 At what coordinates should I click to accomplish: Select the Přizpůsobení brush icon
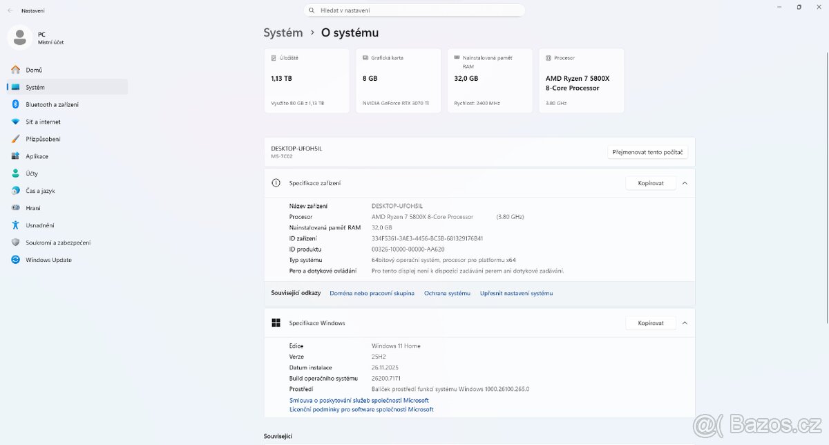[15, 139]
